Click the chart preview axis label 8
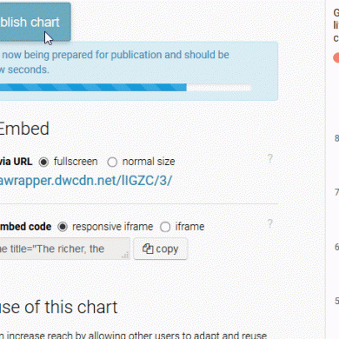Viewport: 339px width, 339px height. pos(336,138)
